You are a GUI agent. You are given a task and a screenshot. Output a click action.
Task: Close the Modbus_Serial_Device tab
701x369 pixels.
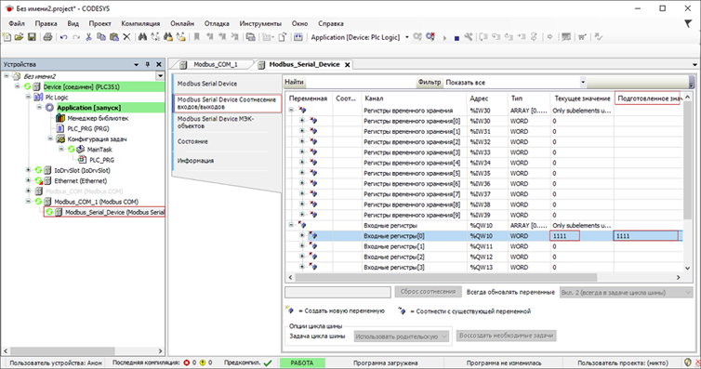348,65
